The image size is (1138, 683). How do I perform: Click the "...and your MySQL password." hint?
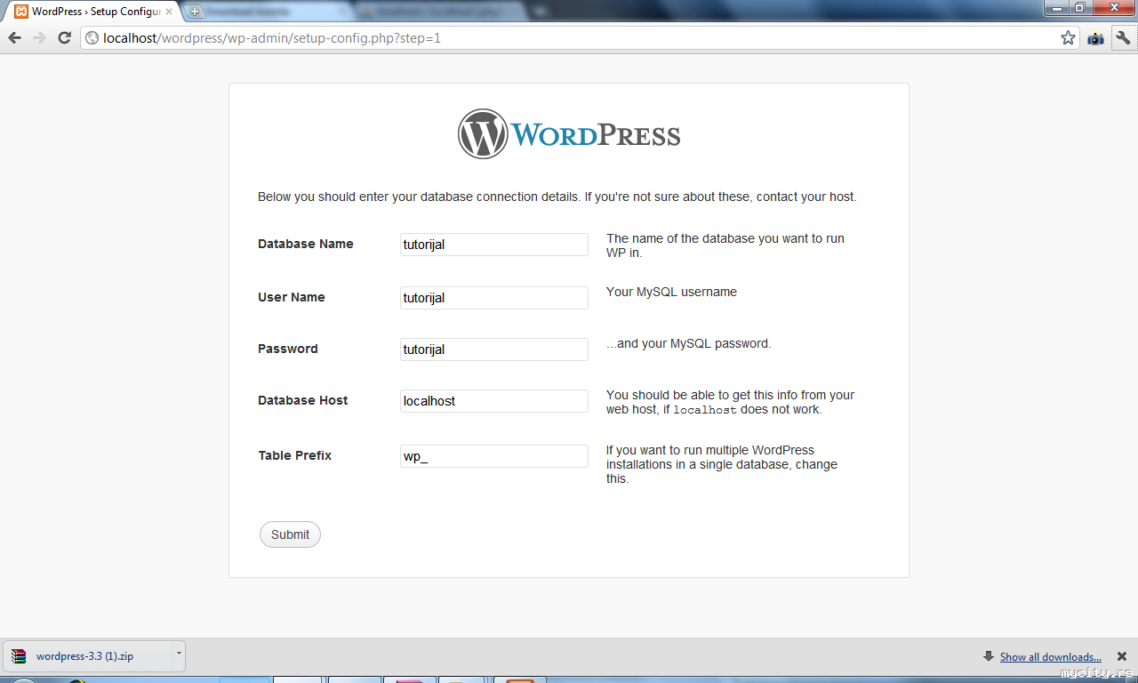point(688,343)
